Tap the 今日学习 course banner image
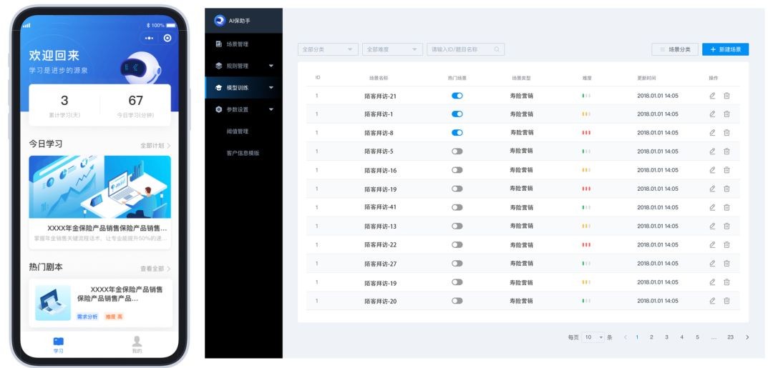 click(x=100, y=187)
